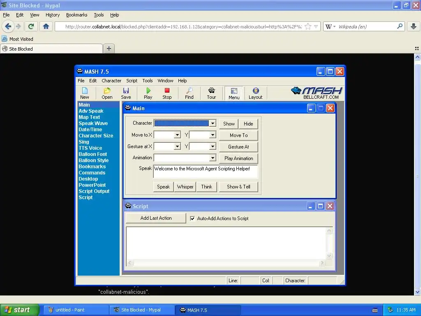This screenshot has width=421, height=316.
Task: Launch the Tour from the toolbar
Action: click(x=211, y=93)
